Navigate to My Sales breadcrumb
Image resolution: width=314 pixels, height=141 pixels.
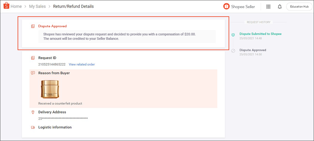pyautogui.click(x=37, y=7)
